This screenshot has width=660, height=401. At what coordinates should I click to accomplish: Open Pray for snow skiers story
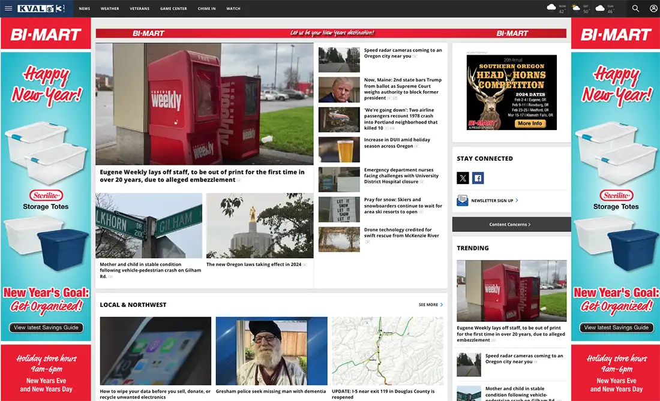(x=403, y=206)
